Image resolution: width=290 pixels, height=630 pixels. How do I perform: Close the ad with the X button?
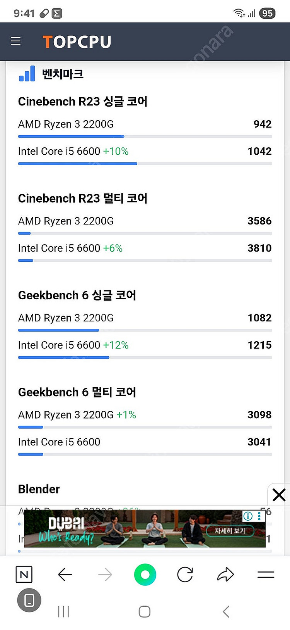279,495
